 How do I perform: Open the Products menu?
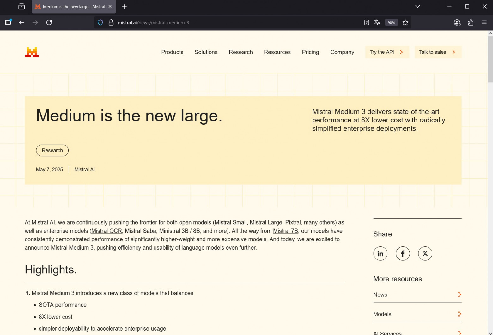172,52
